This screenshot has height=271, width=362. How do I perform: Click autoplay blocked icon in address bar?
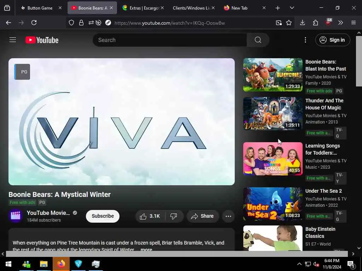coord(99,23)
